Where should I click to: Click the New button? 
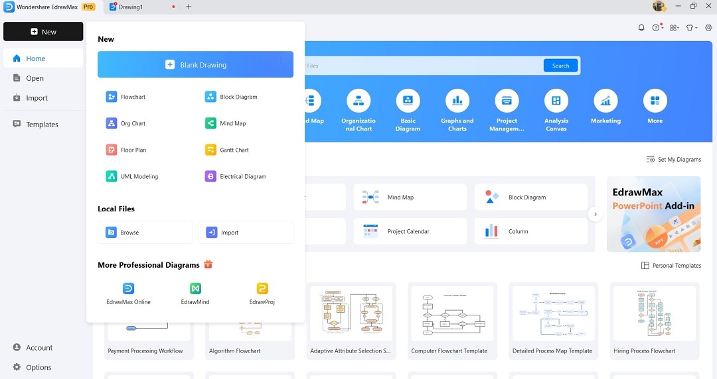[43, 32]
